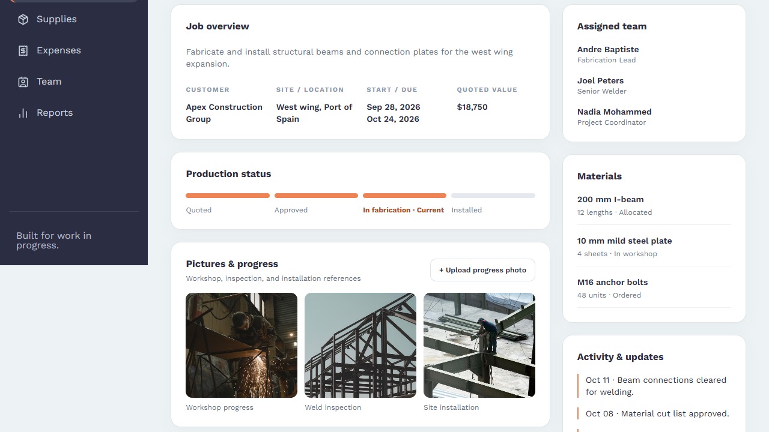Screen dimensions: 769x432
Task: Click the Fabrication Lead role label
Action: click(x=606, y=60)
